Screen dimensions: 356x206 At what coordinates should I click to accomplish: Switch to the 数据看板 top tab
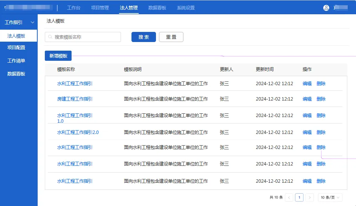click(157, 8)
